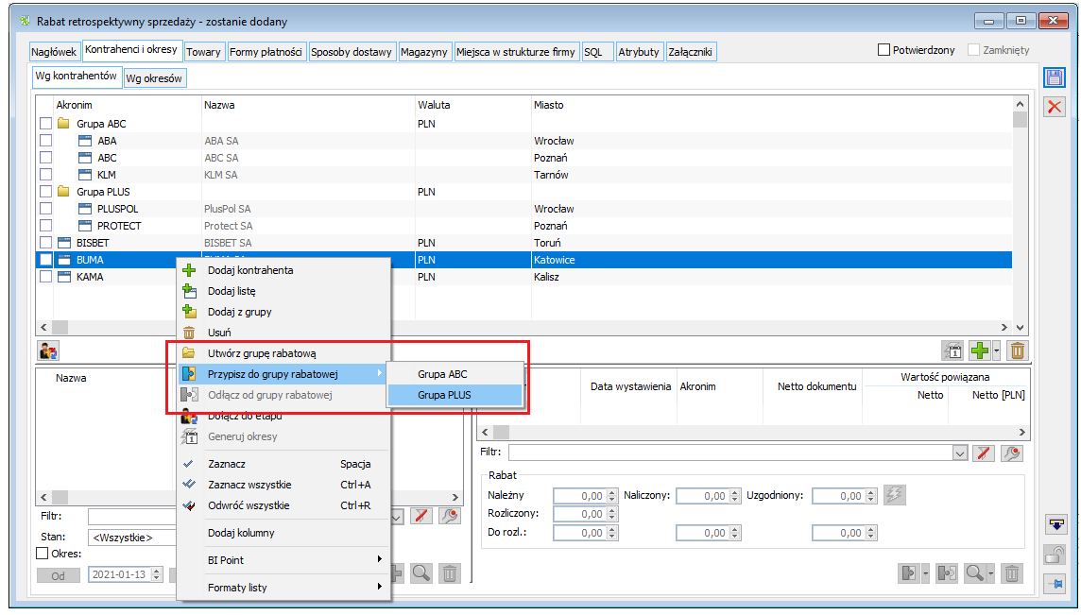Open dropdown arrow beside the green plus button
Screen dimensions: 1081x615
click(x=996, y=350)
